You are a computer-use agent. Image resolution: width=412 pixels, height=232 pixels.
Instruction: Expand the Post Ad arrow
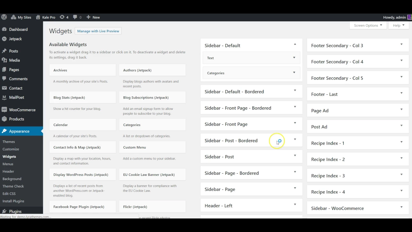tap(401, 126)
